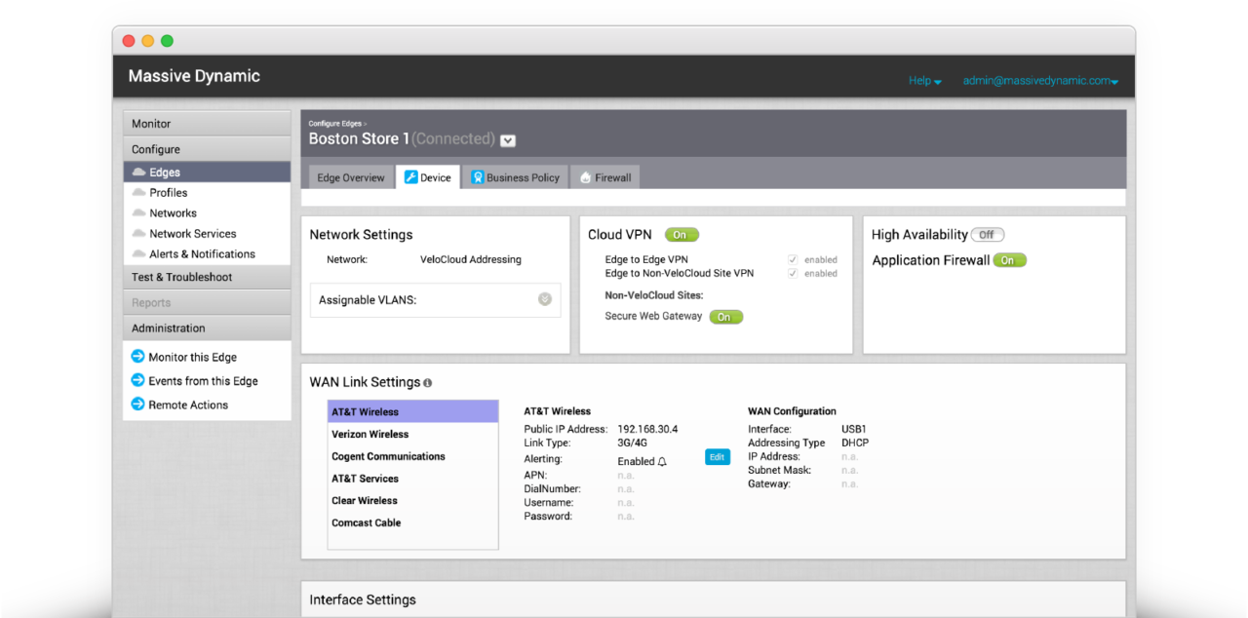1248x618 pixels.
Task: Uncheck Edge to Edge VPN enabled checkbox
Action: coord(793,260)
